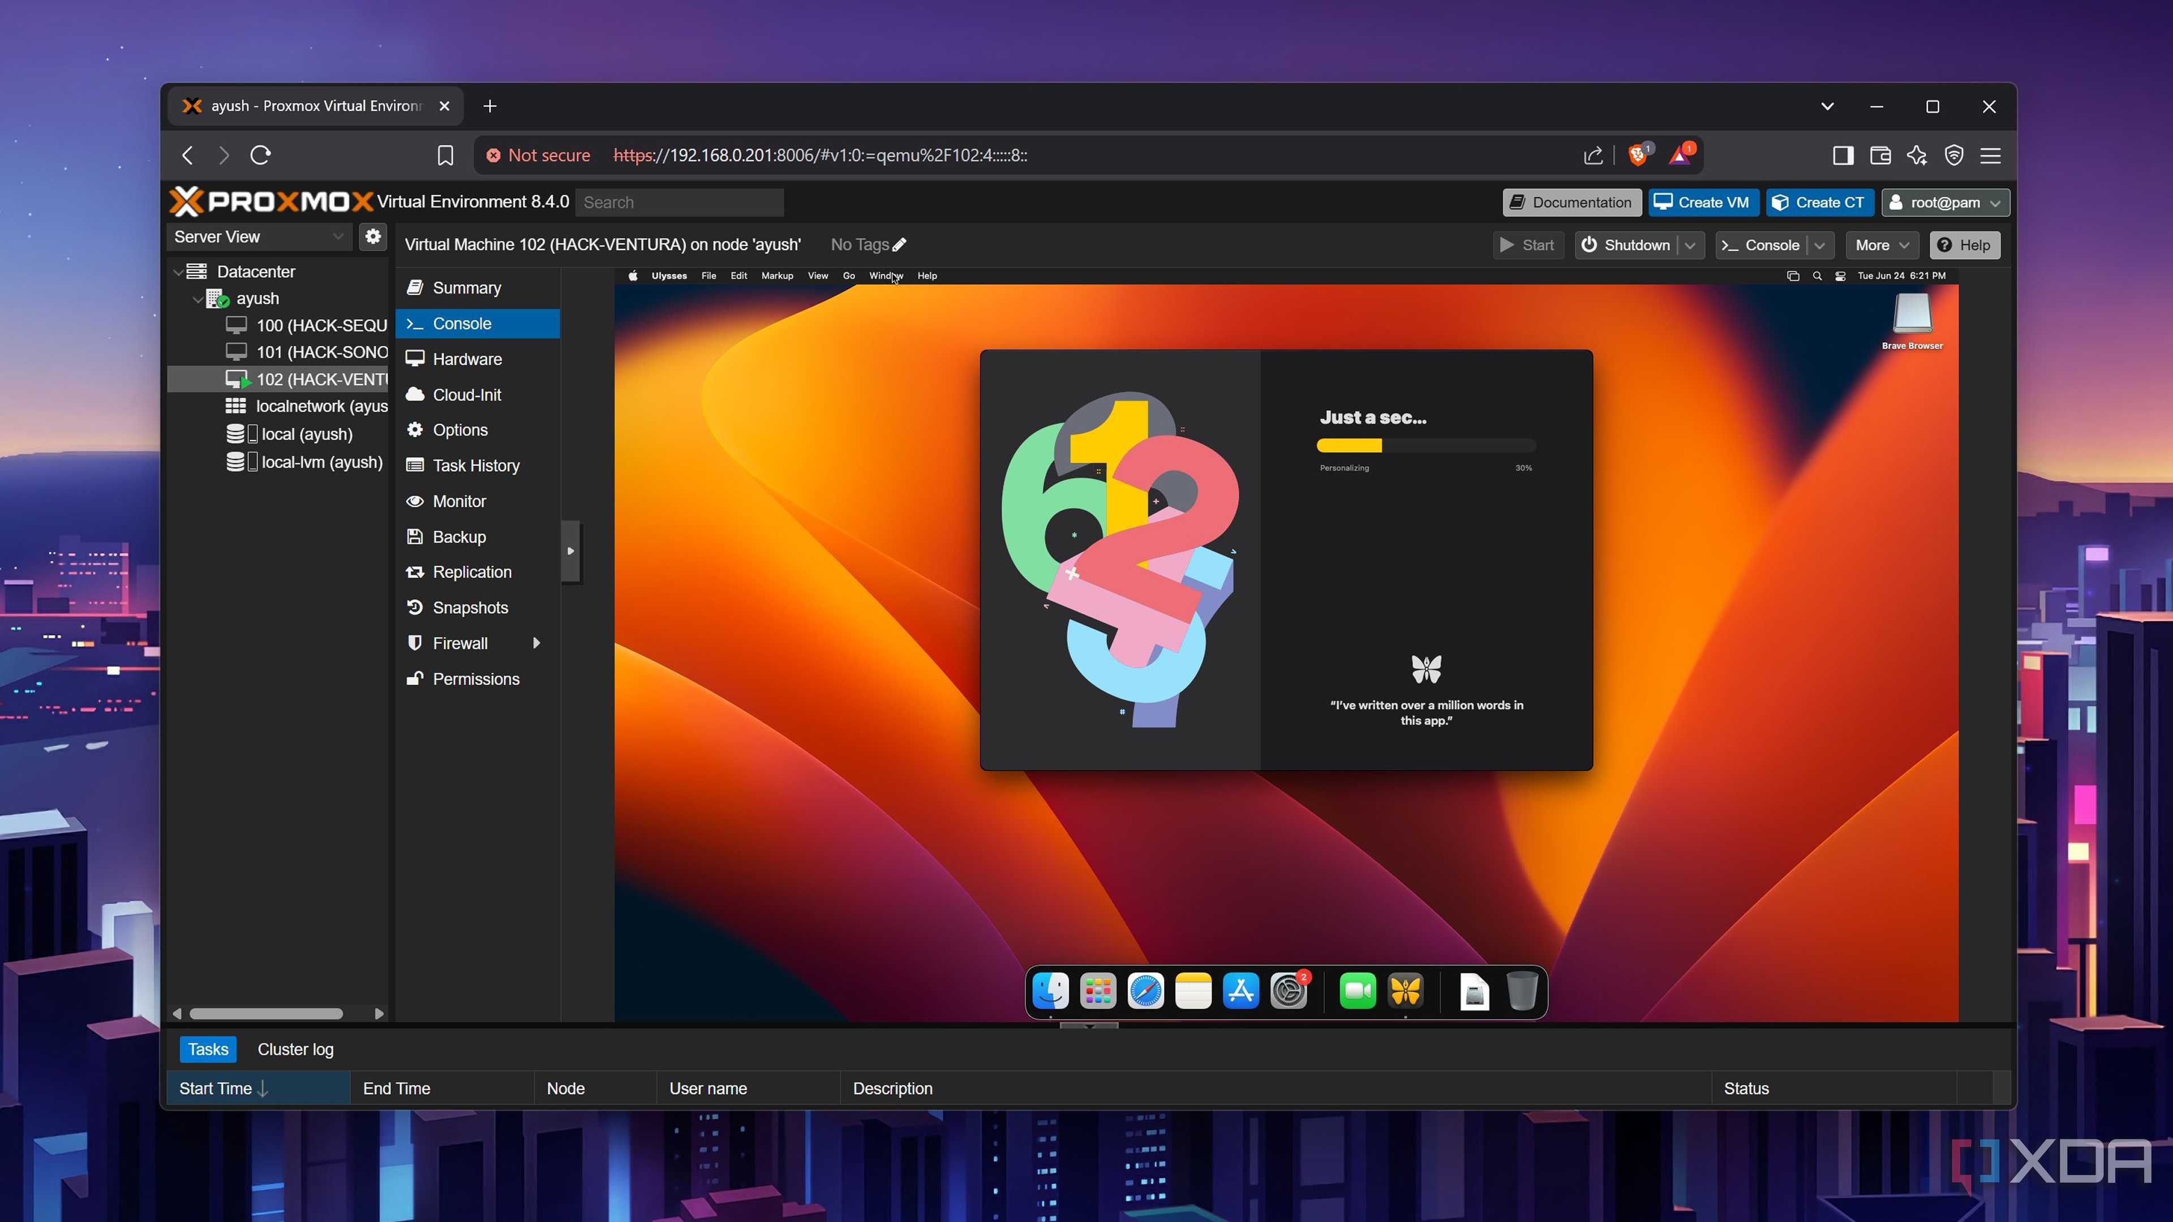Open Notes in the macOS dock

tap(1193, 991)
